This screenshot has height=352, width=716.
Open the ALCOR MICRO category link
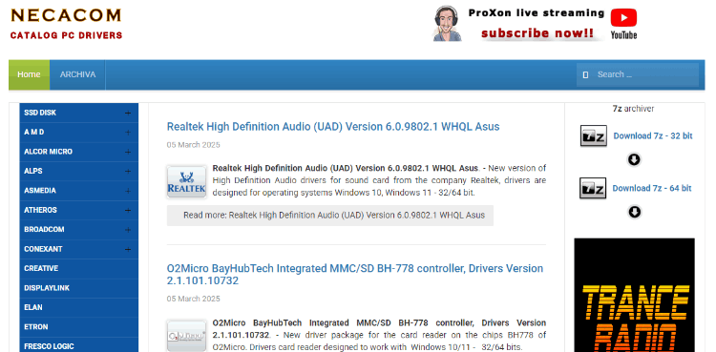48,152
